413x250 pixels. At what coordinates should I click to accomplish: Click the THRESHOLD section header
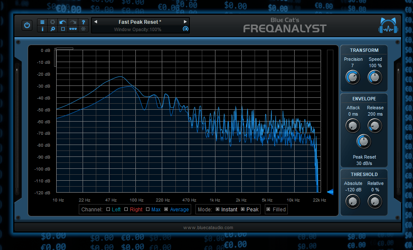pyautogui.click(x=364, y=174)
